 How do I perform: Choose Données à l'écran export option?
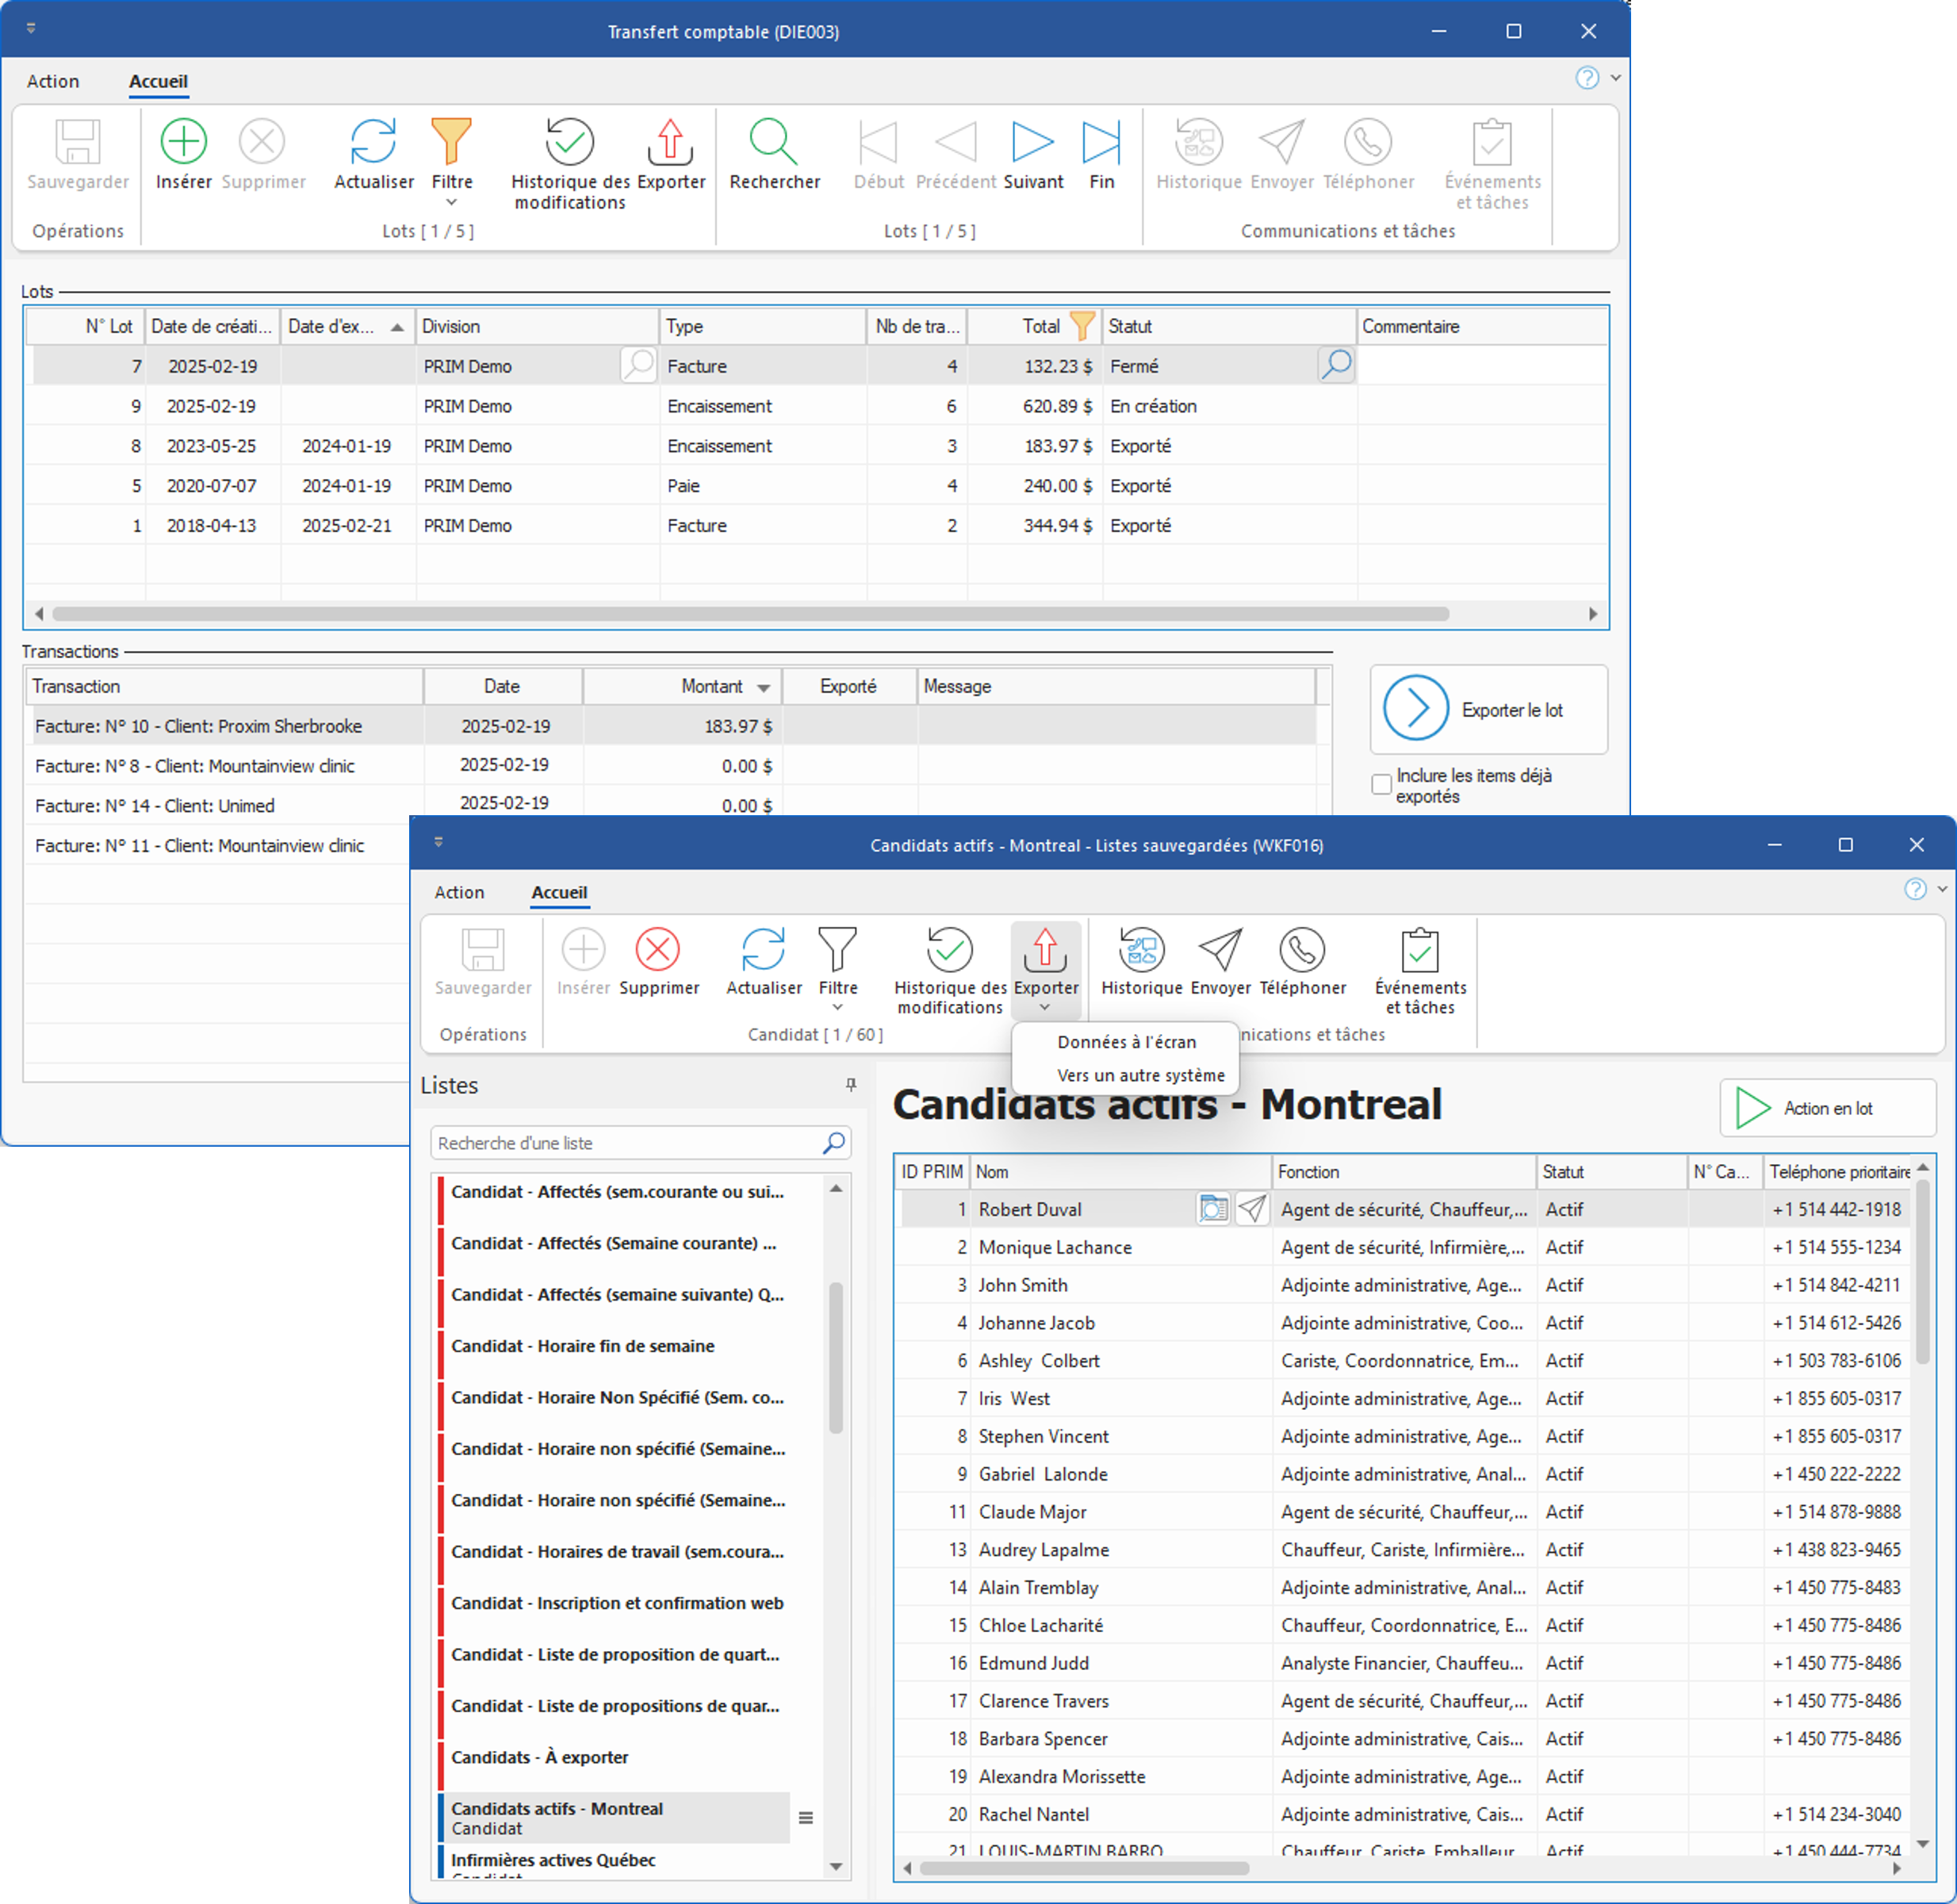(1126, 1042)
